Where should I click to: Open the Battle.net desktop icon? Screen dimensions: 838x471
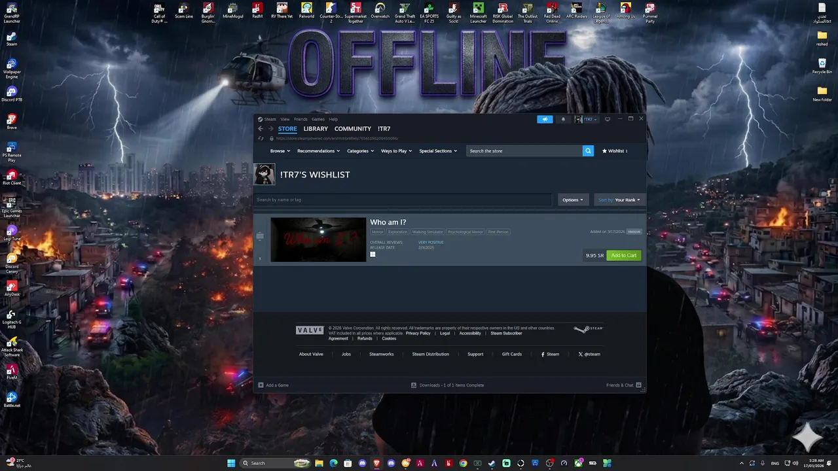coord(12,399)
